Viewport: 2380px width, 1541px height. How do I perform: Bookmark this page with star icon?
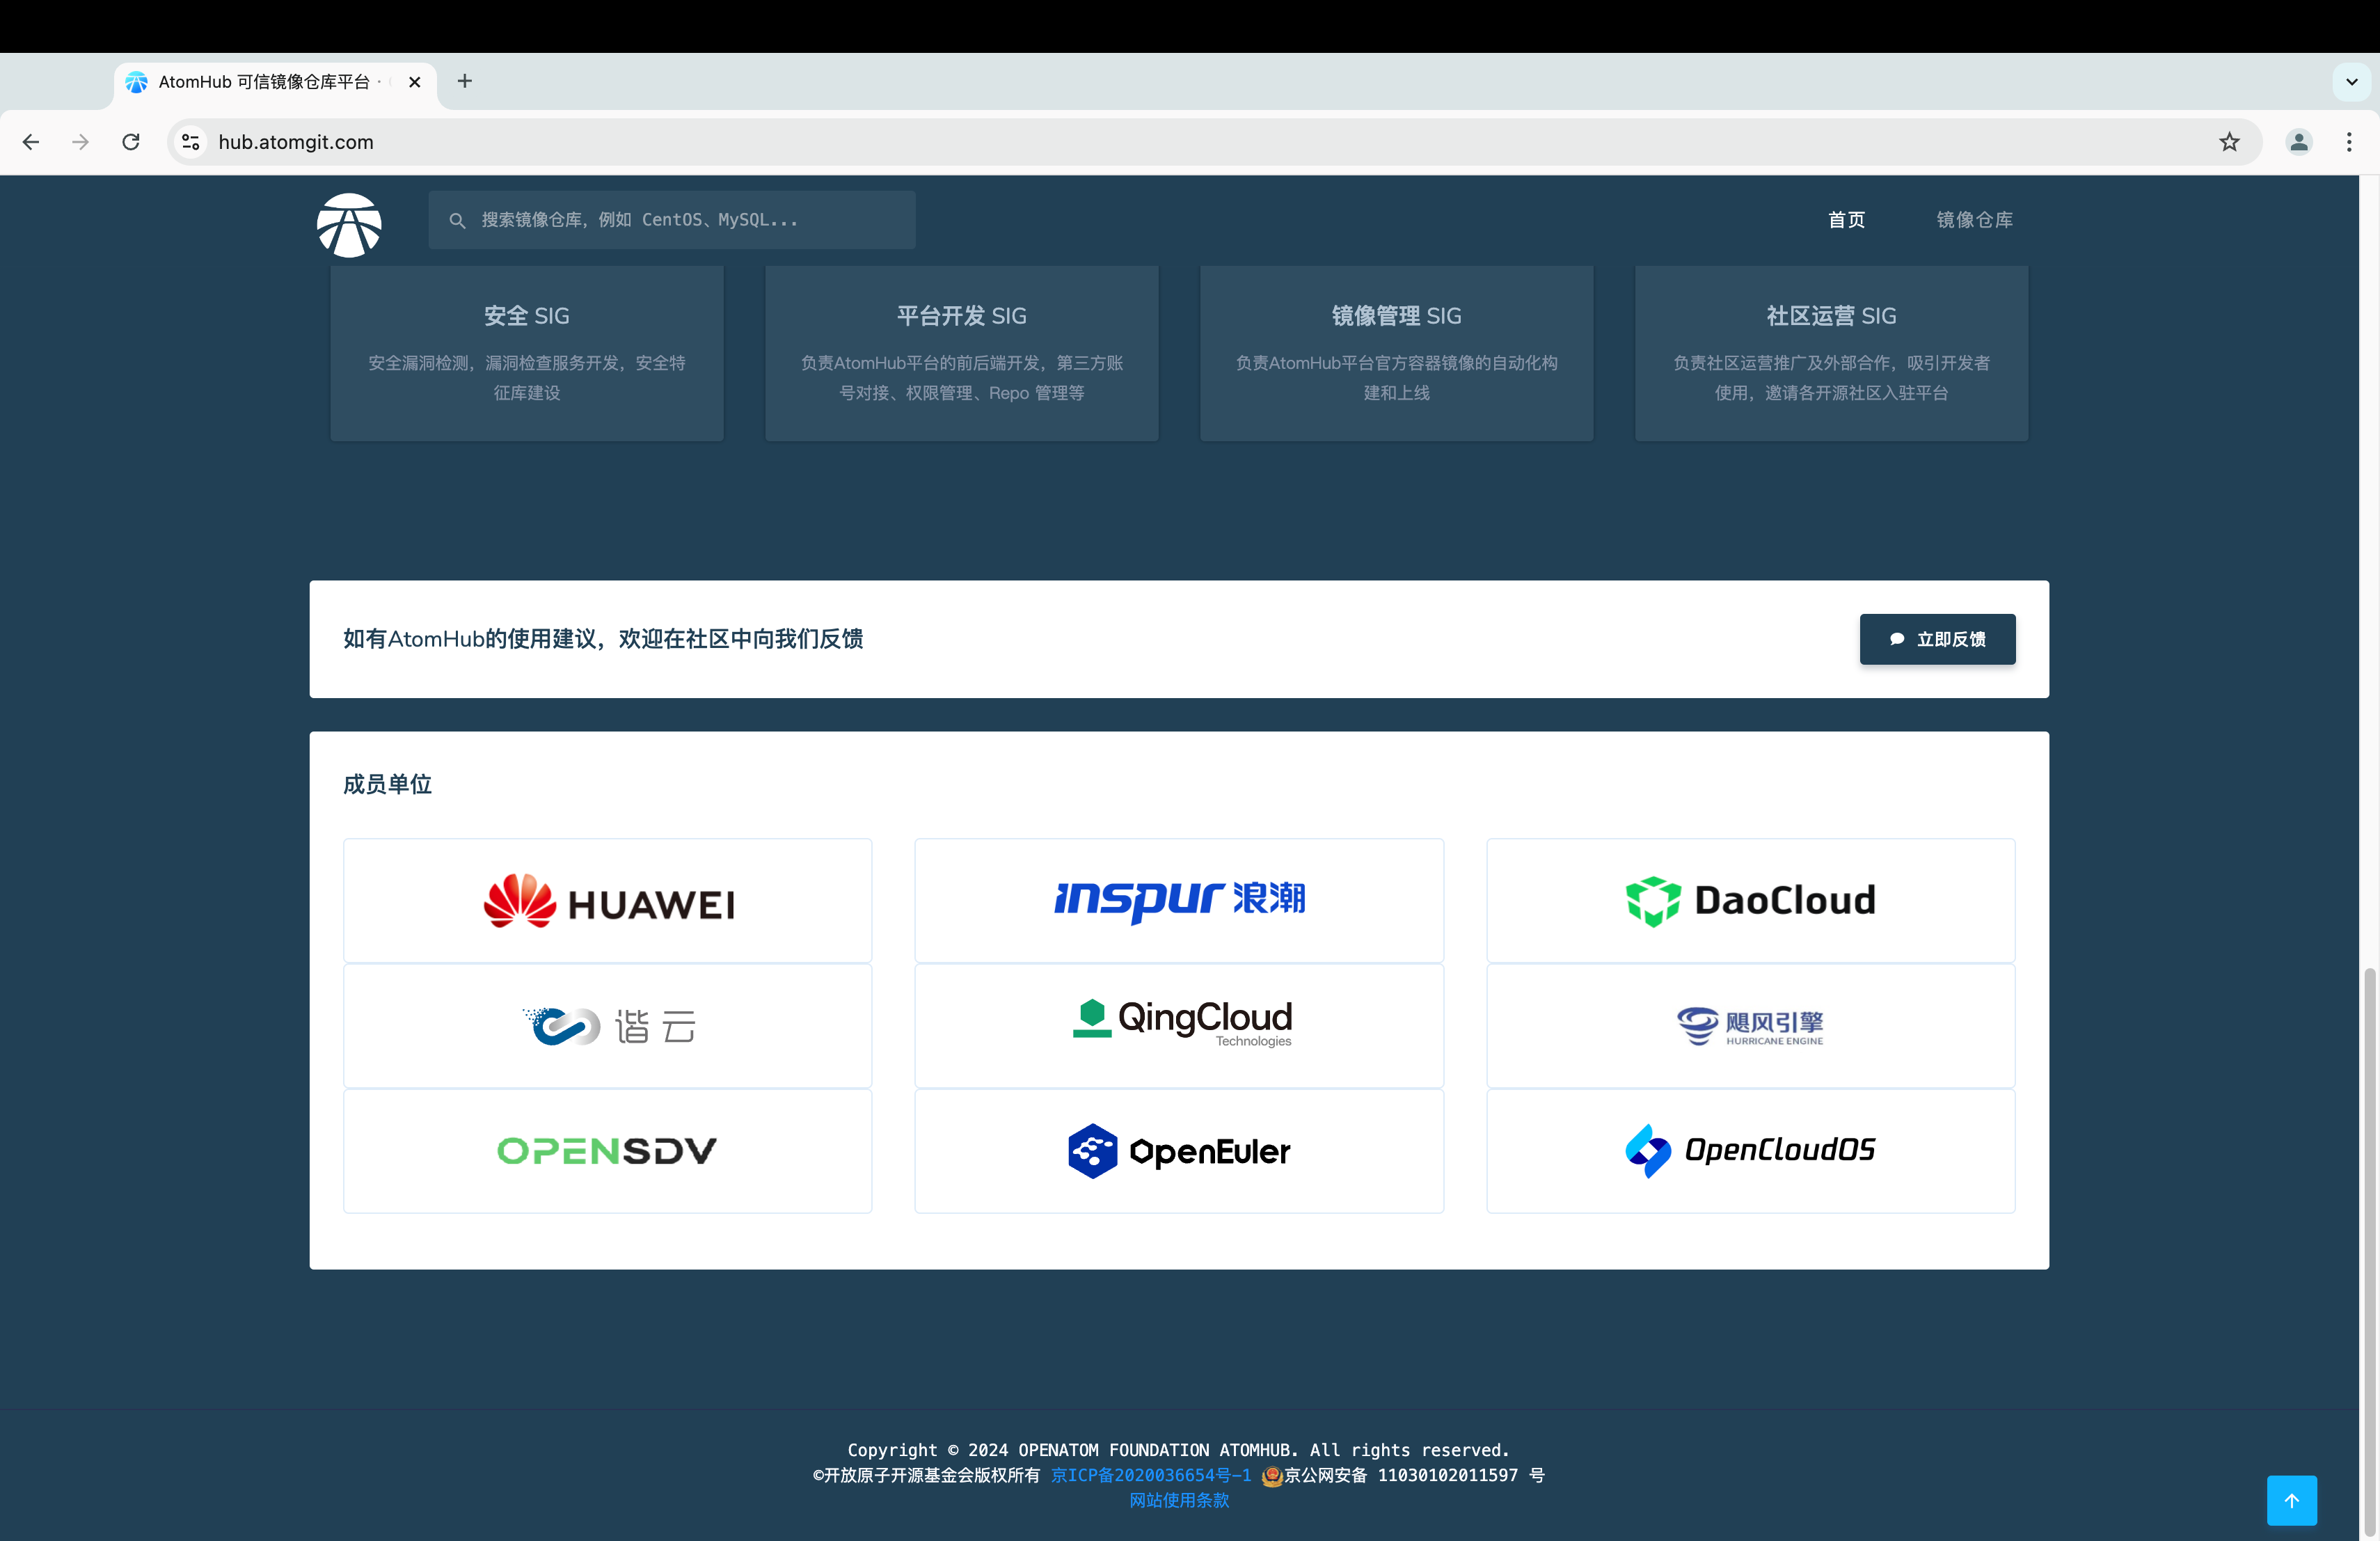tap(2229, 142)
